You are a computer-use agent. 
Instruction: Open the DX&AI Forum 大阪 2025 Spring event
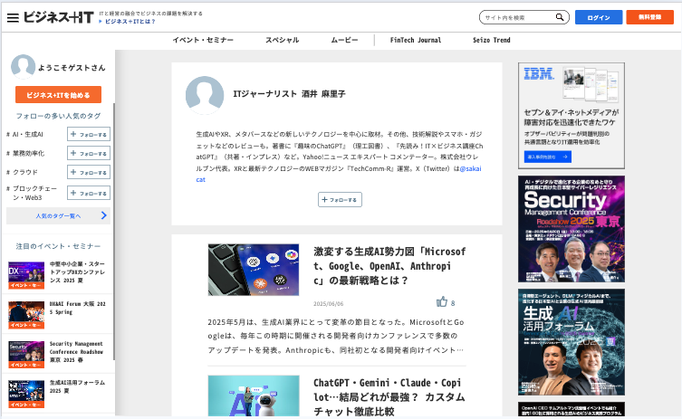tap(77, 308)
